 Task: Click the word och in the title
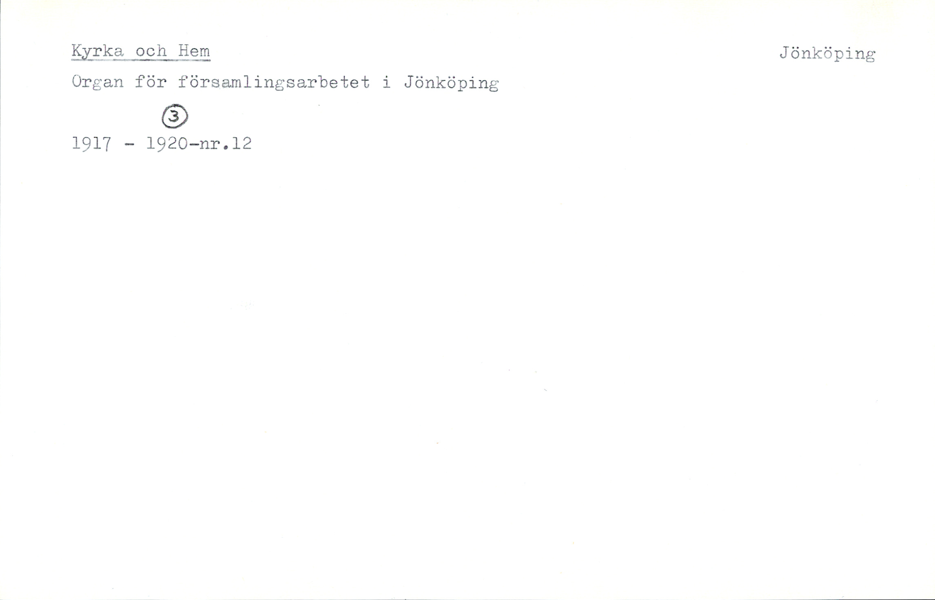[x=151, y=51]
